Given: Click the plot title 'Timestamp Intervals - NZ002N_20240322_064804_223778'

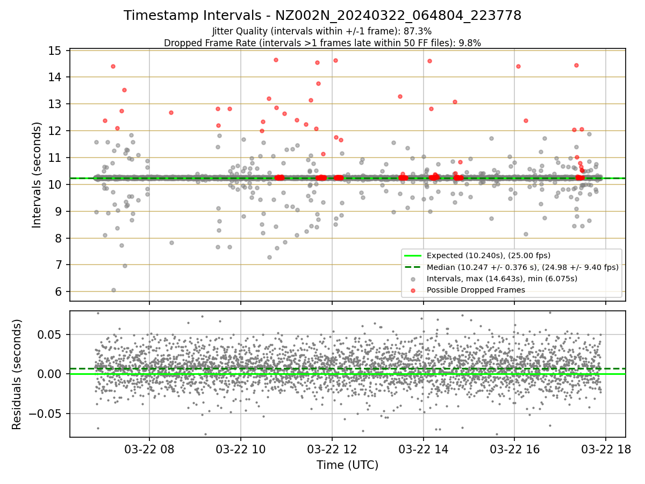Looking at the screenshot, I should 322,16.
